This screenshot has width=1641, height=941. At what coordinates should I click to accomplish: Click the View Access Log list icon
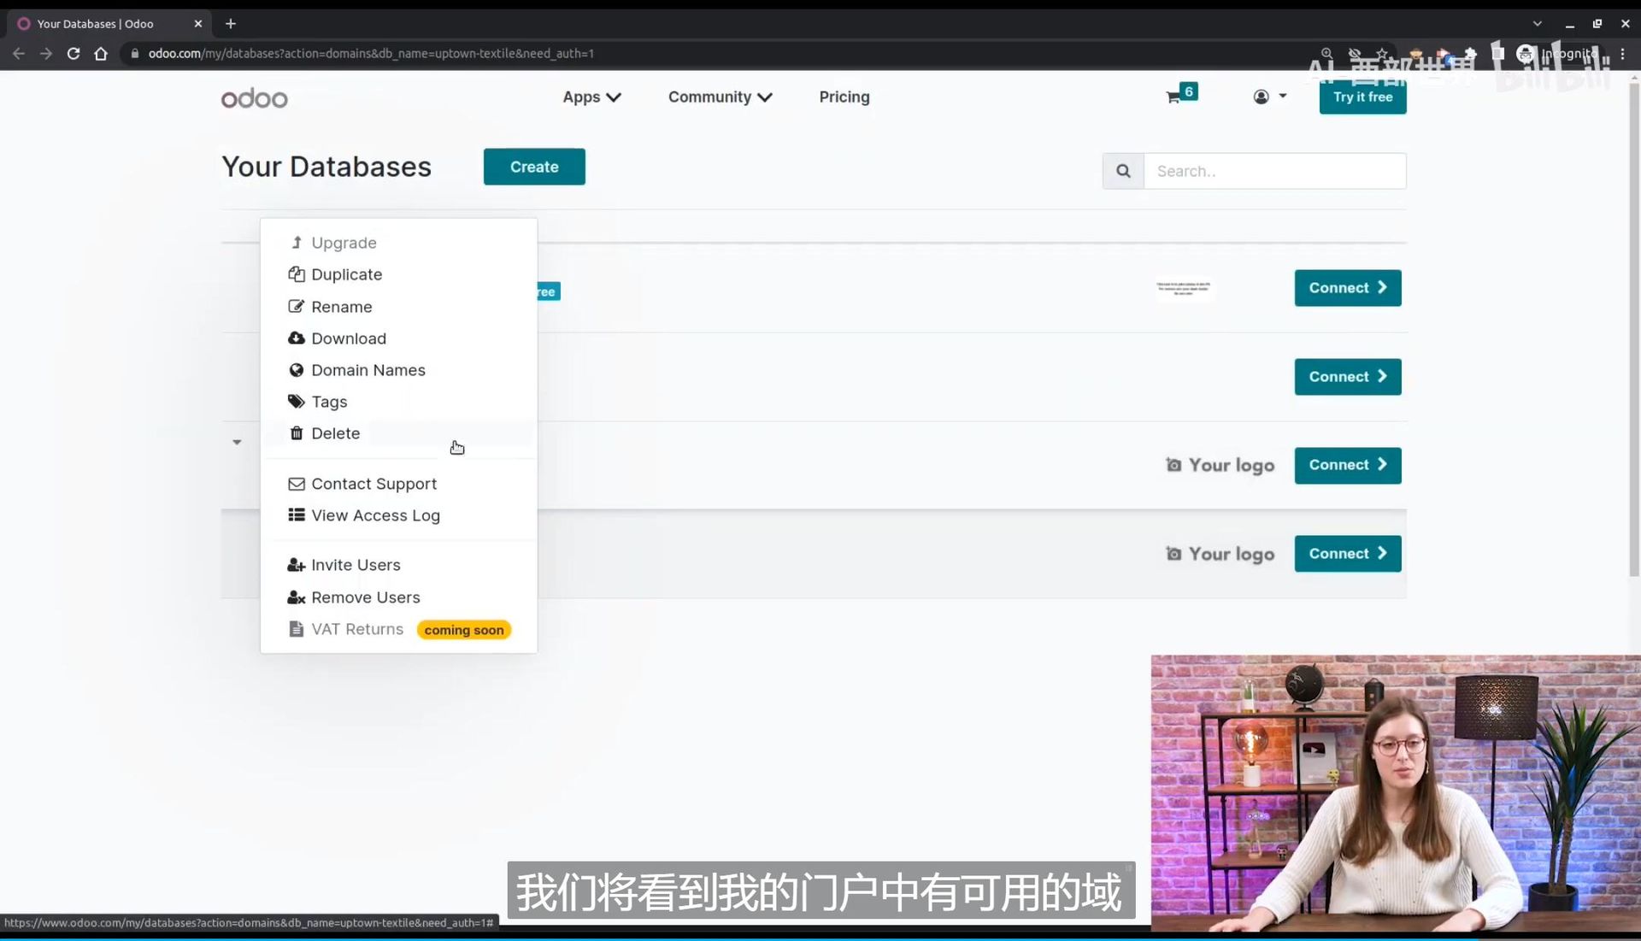click(297, 515)
